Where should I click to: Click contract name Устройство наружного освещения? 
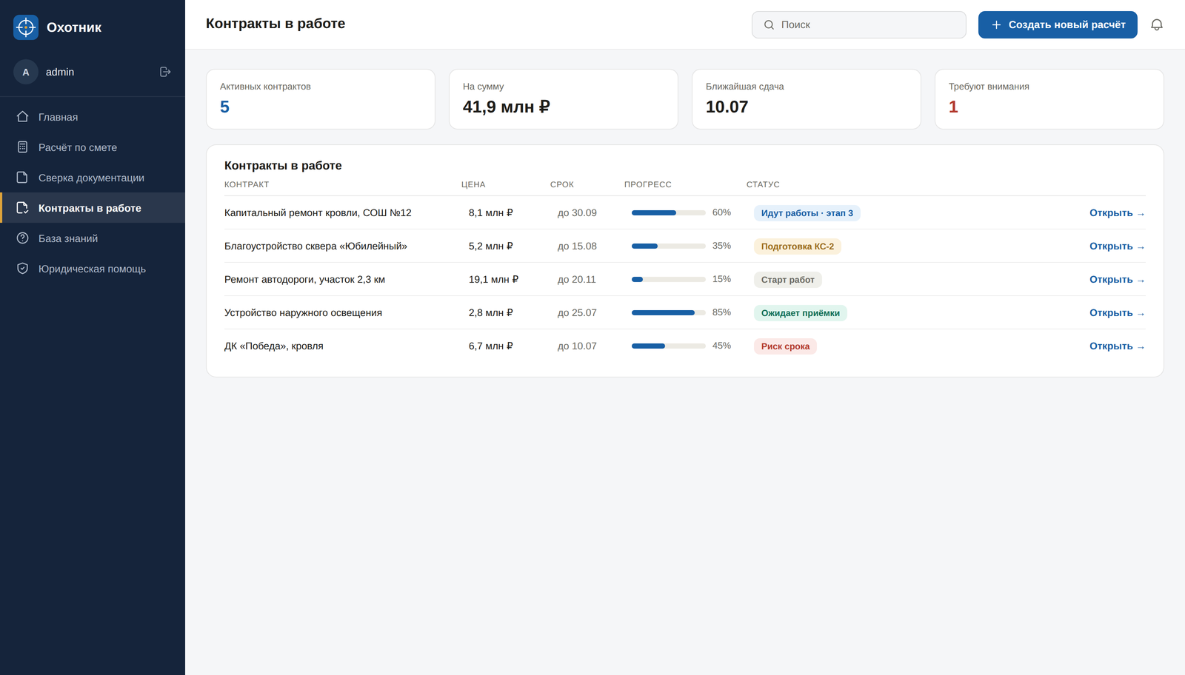303,312
